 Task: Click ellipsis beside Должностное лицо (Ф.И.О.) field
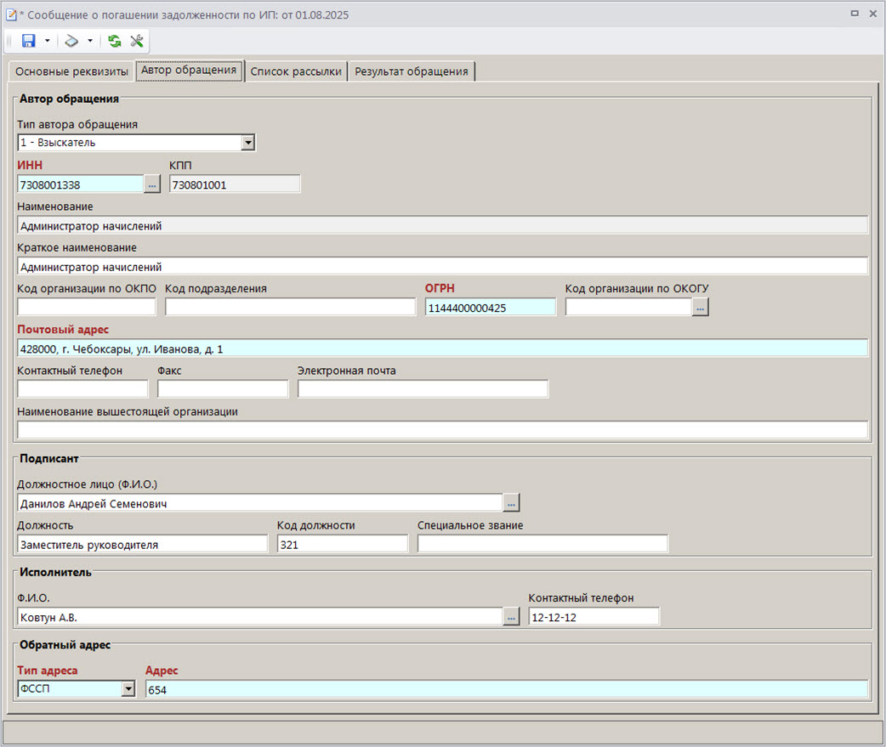pyautogui.click(x=511, y=503)
